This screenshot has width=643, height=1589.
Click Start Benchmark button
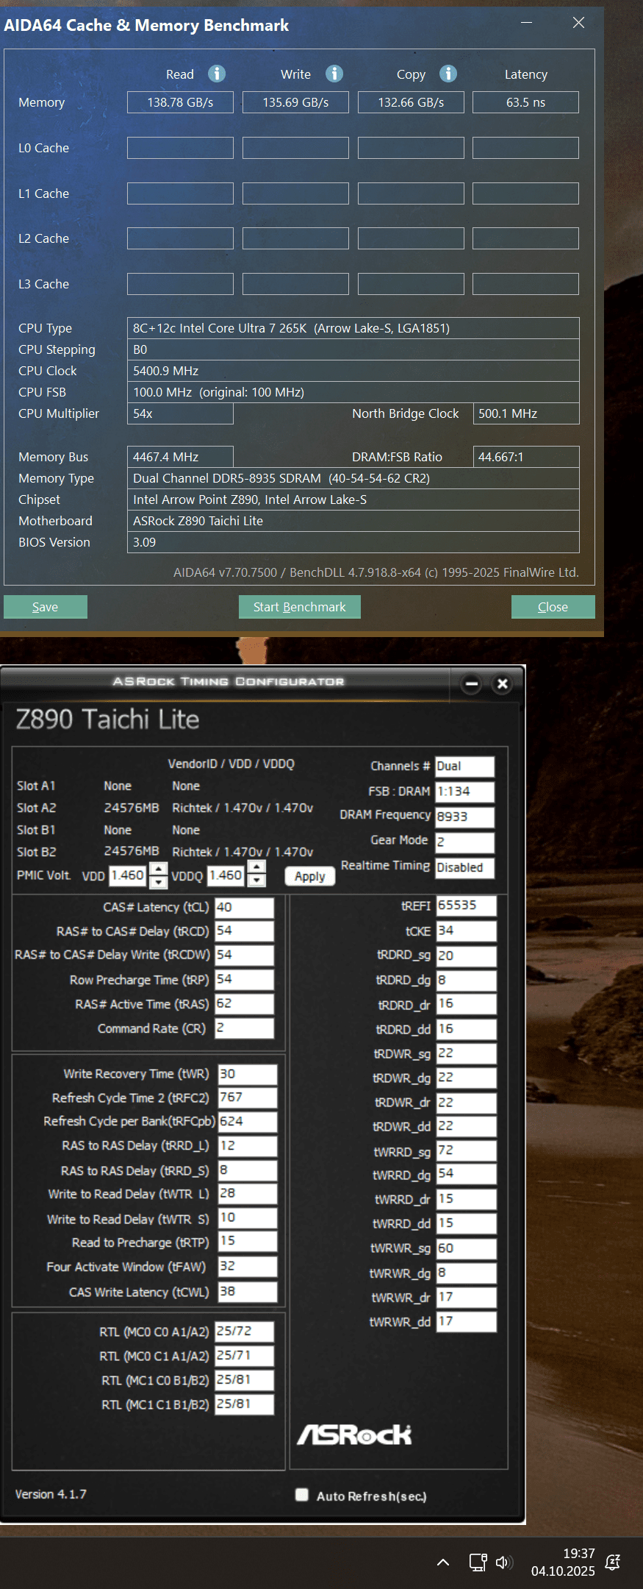coord(300,607)
